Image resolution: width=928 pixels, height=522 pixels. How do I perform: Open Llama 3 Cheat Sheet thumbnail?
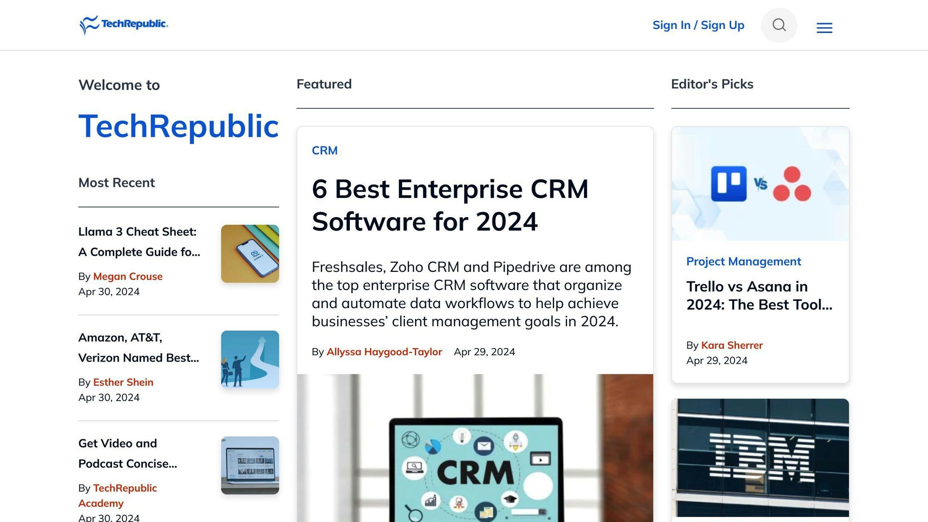(250, 254)
